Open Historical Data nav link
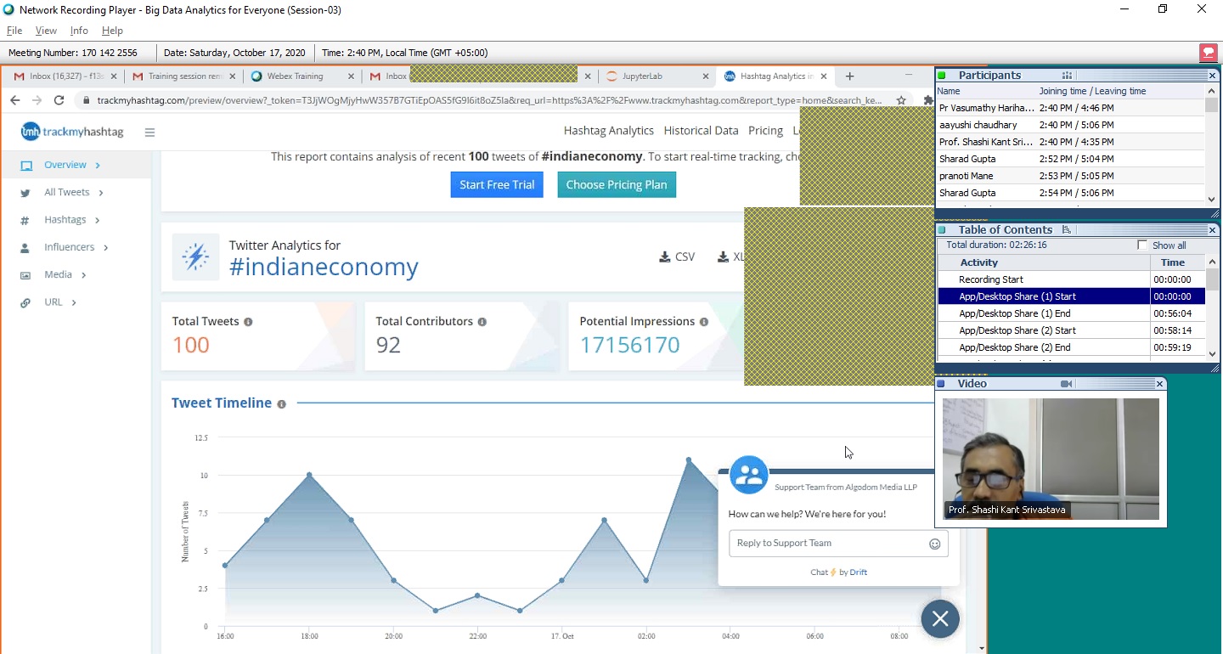1223x654 pixels. tap(701, 131)
